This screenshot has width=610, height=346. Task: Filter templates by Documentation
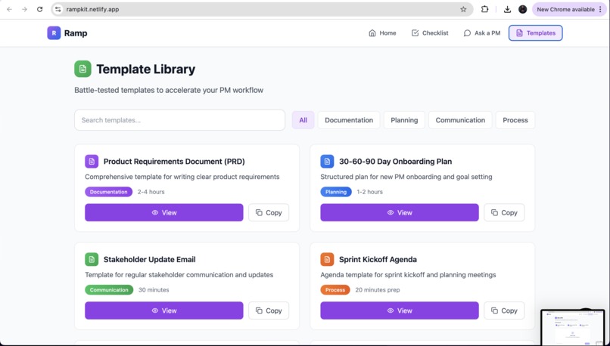point(349,120)
